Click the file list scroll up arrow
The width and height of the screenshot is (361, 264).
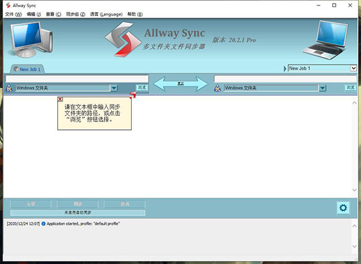[x=354, y=103]
